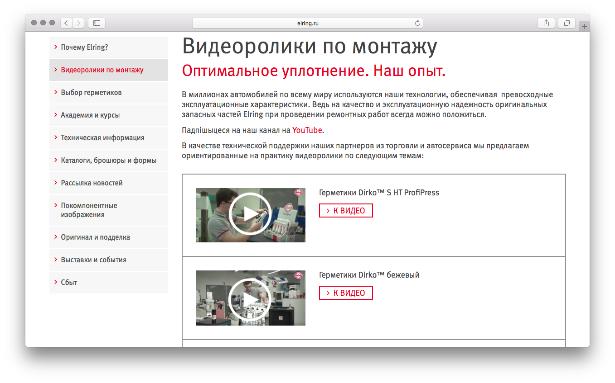Image resolution: width=615 pixels, height=383 pixels.
Task: Play the Dirko бежевый video
Action: (x=251, y=298)
